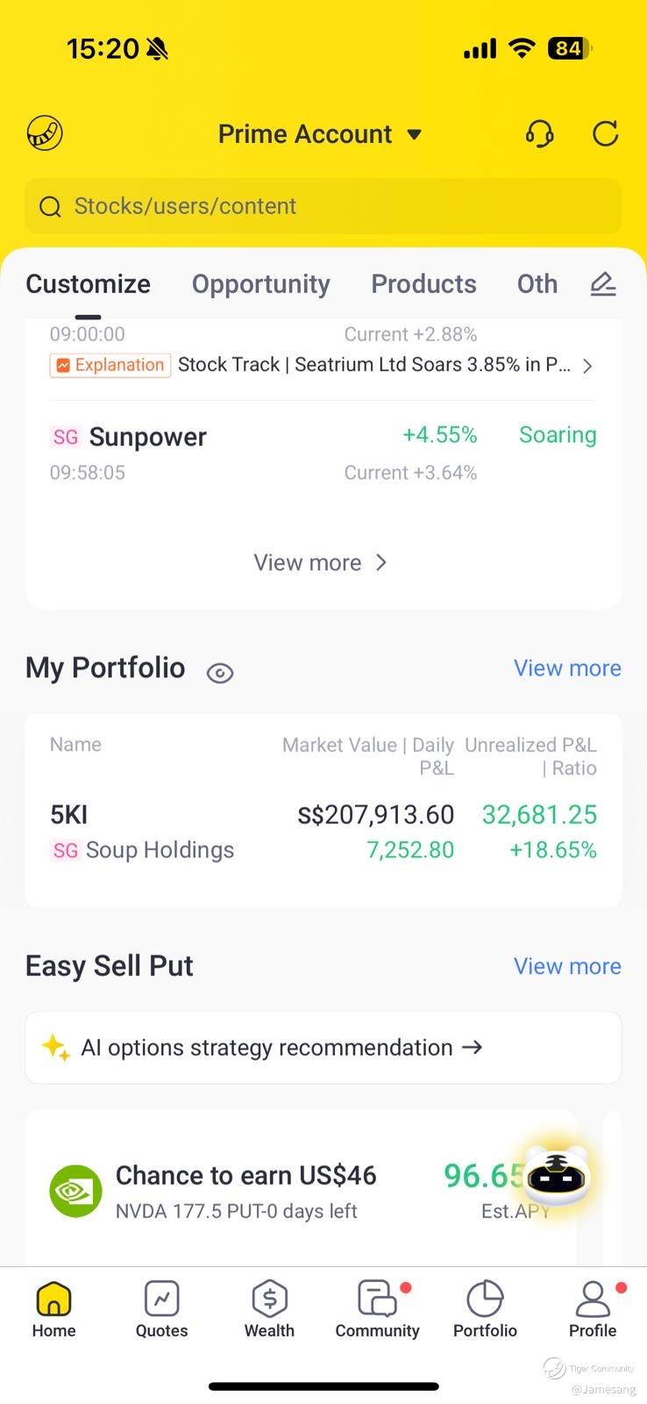Switch to the Products tab

423,283
